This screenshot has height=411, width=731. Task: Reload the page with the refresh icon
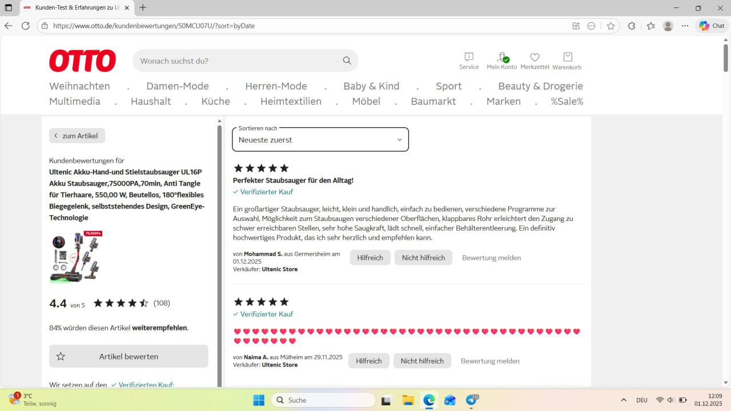click(x=26, y=26)
